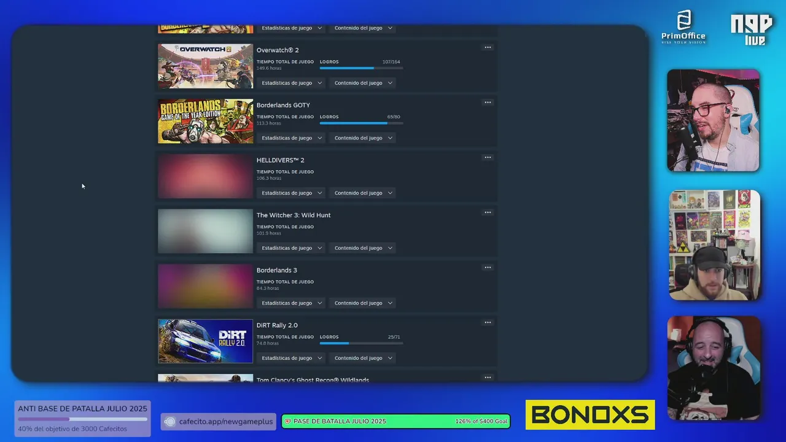This screenshot has width=786, height=442.
Task: Expand Estadísticas de juego for Borderlands GOTY
Action: pyautogui.click(x=291, y=138)
